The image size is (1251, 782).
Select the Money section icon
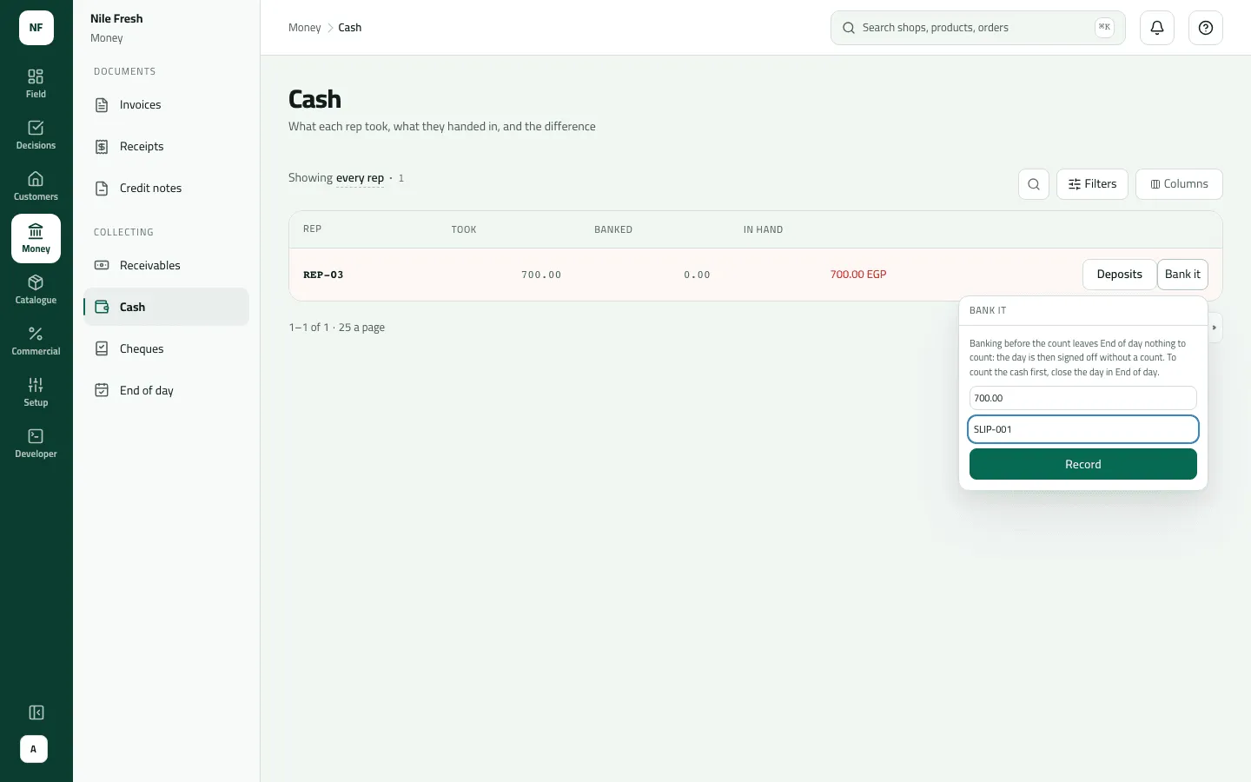point(36,238)
